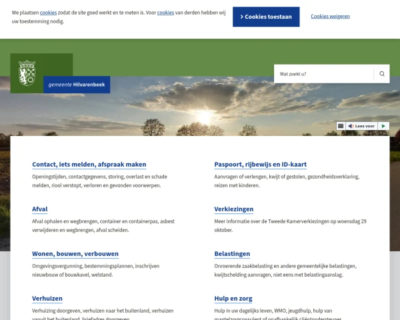Viewport: 400px width, 320px height.
Task: Click the Hilvarenbeek coat of arms logo
Action: [x=27, y=73]
